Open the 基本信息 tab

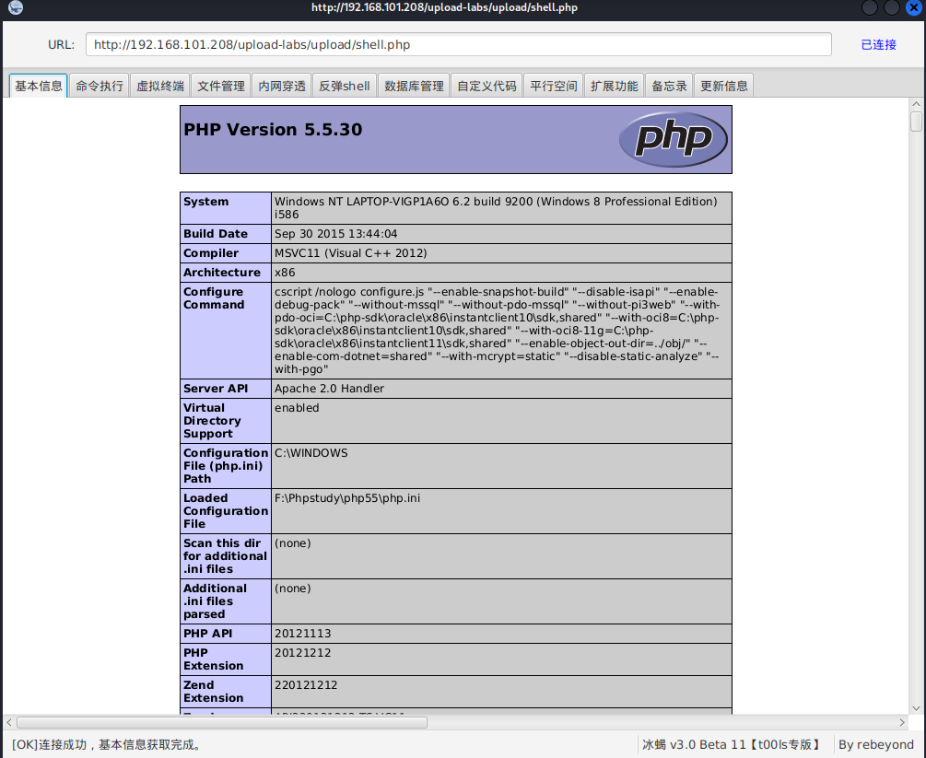(39, 87)
